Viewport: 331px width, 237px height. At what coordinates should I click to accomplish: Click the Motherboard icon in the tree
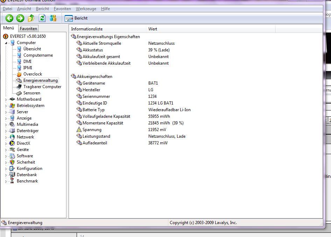(12, 99)
